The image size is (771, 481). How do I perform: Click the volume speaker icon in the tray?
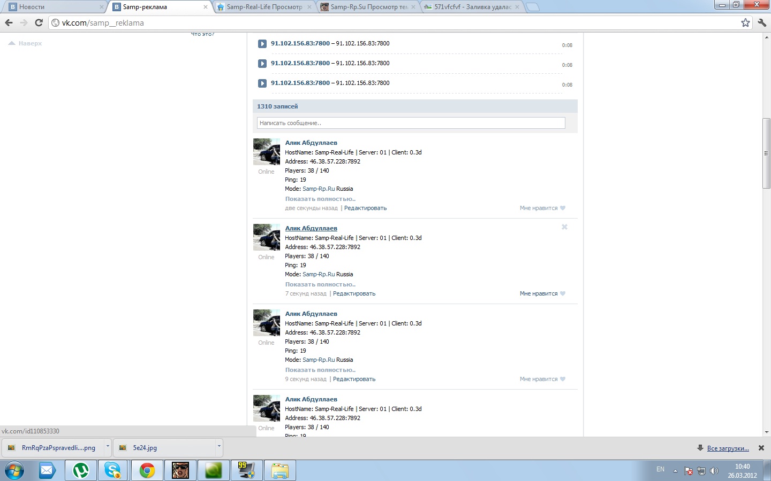click(x=714, y=471)
